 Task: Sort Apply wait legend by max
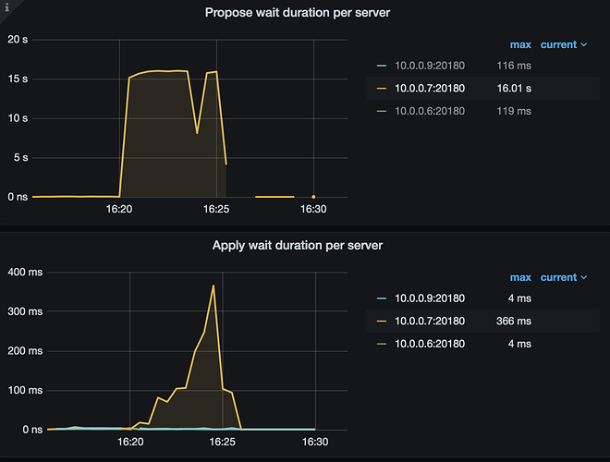[520, 278]
